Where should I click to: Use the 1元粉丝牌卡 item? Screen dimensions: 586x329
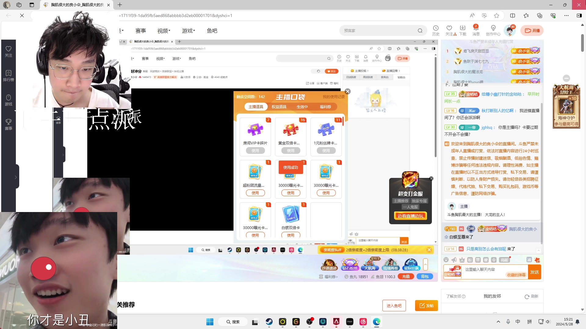point(326,150)
